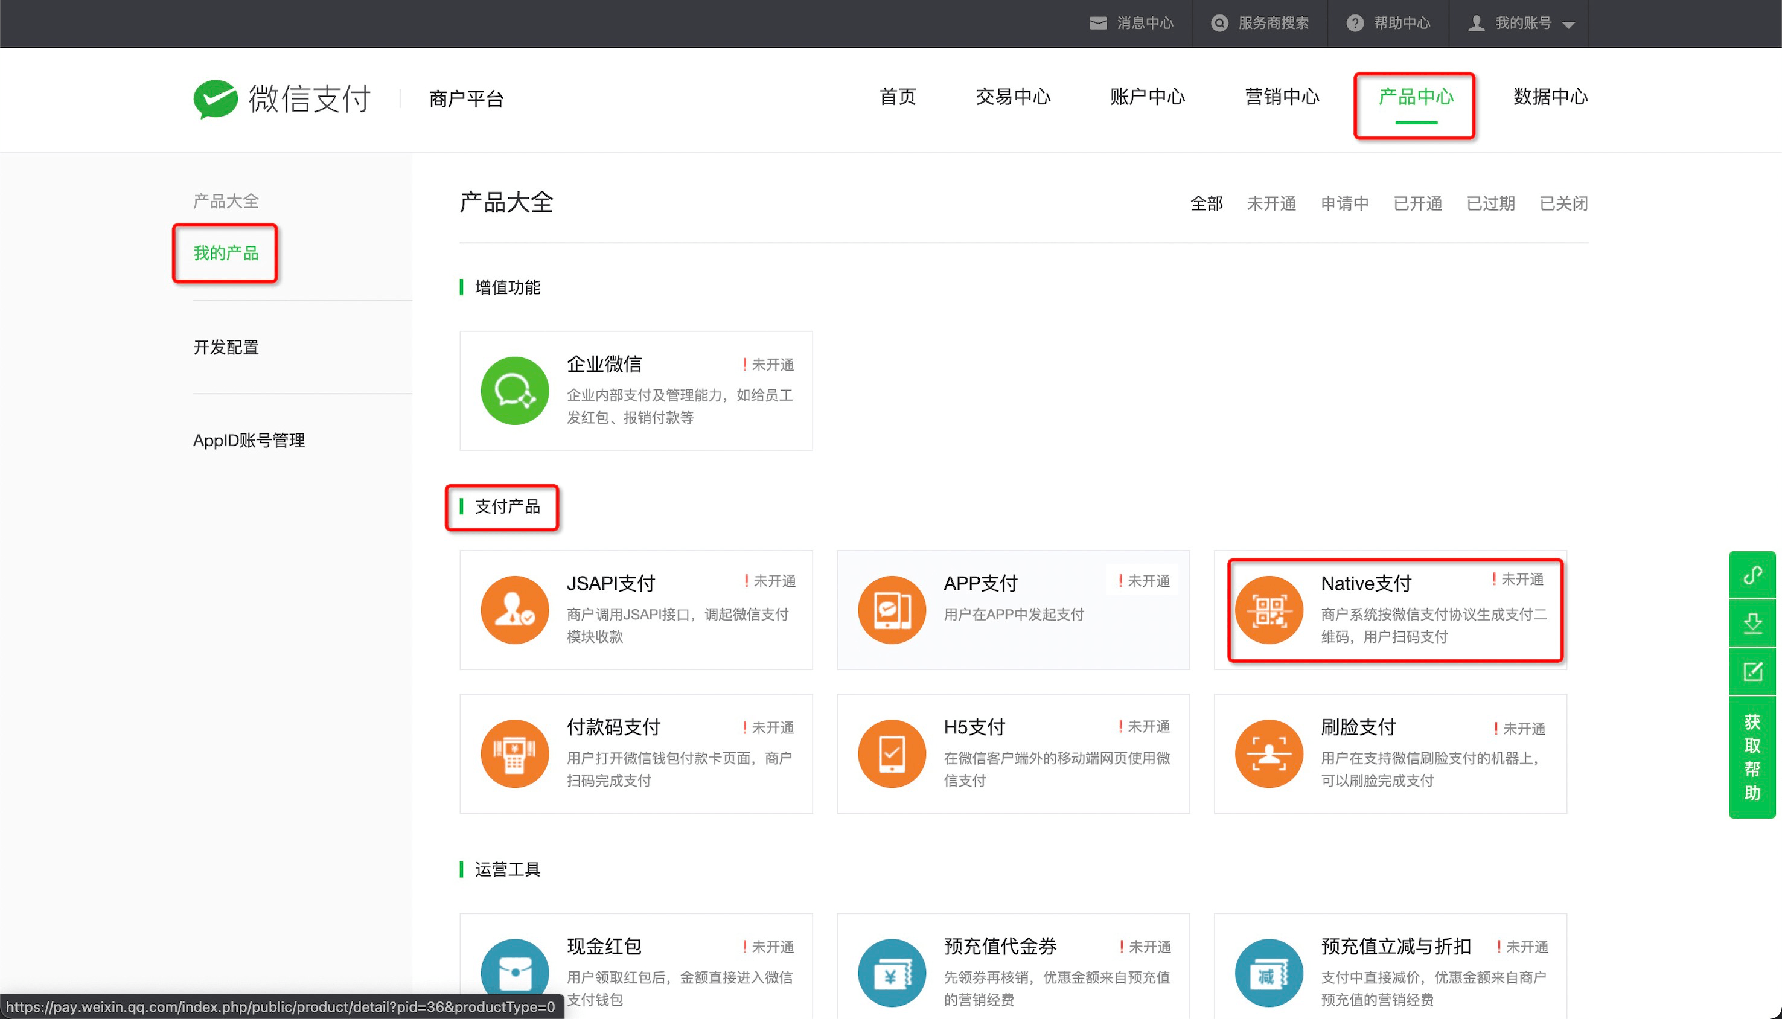The height and width of the screenshot is (1019, 1782).
Task: Click the green edit icon in side toolbar
Action: pyautogui.click(x=1752, y=671)
